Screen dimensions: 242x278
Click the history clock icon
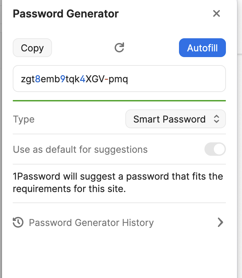click(x=18, y=222)
